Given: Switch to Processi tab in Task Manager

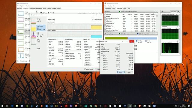Looking at the screenshot, I should pyautogui.click(x=19, y=8).
